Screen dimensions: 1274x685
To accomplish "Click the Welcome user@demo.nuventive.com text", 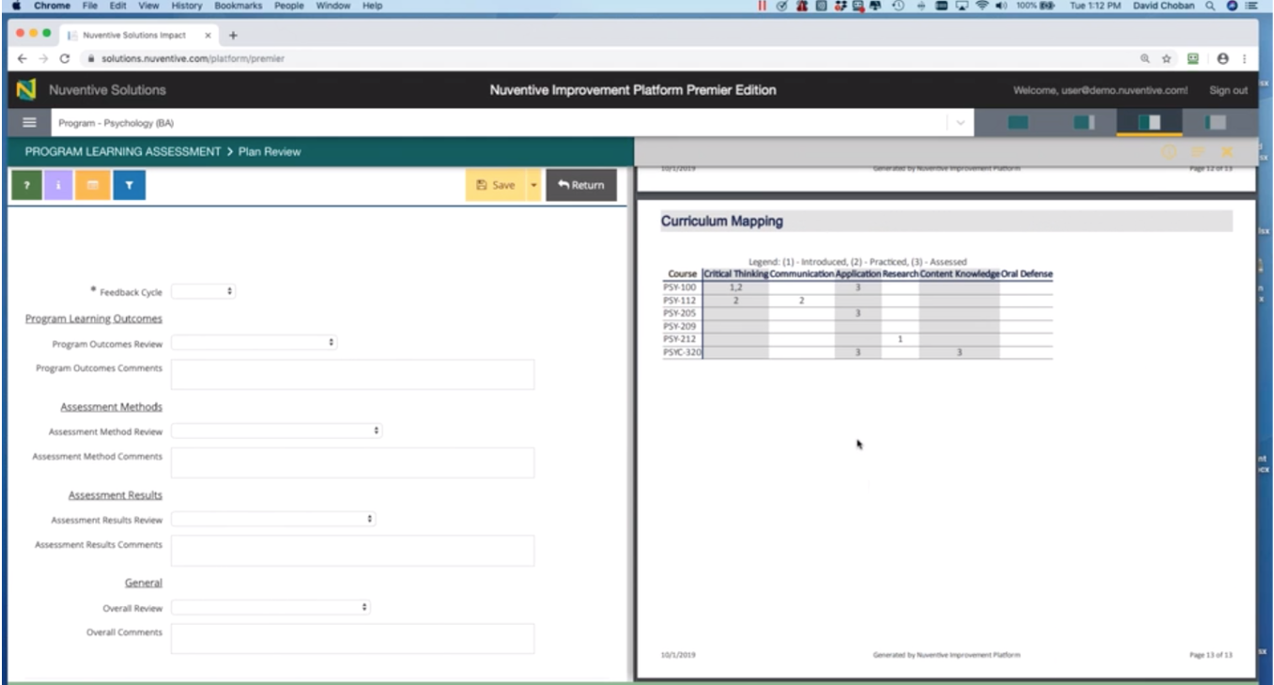I will (1100, 90).
